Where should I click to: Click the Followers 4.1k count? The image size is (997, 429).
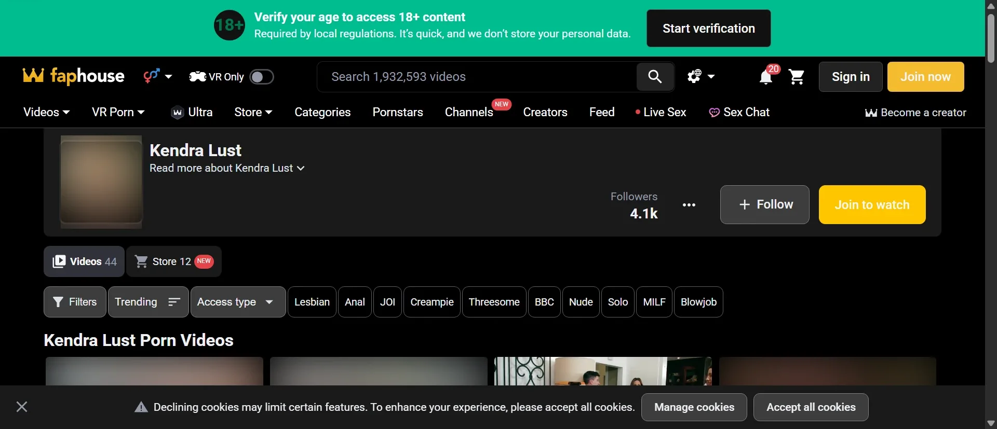(634, 205)
